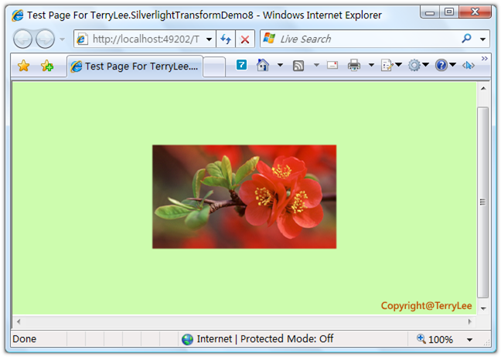Open the recent pages dropdown arrow
Image resolution: width=501 pixels, height=357 pixels.
(63, 39)
